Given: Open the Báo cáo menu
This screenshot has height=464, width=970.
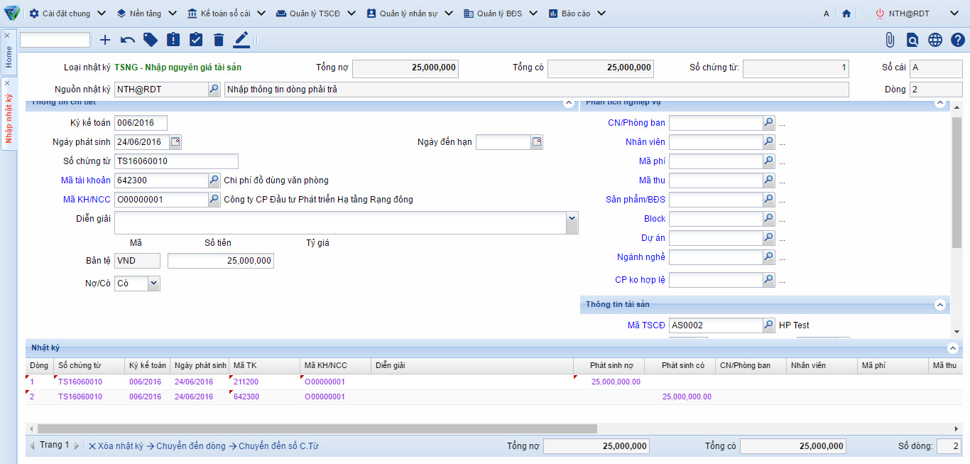Looking at the screenshot, I should 577,14.
